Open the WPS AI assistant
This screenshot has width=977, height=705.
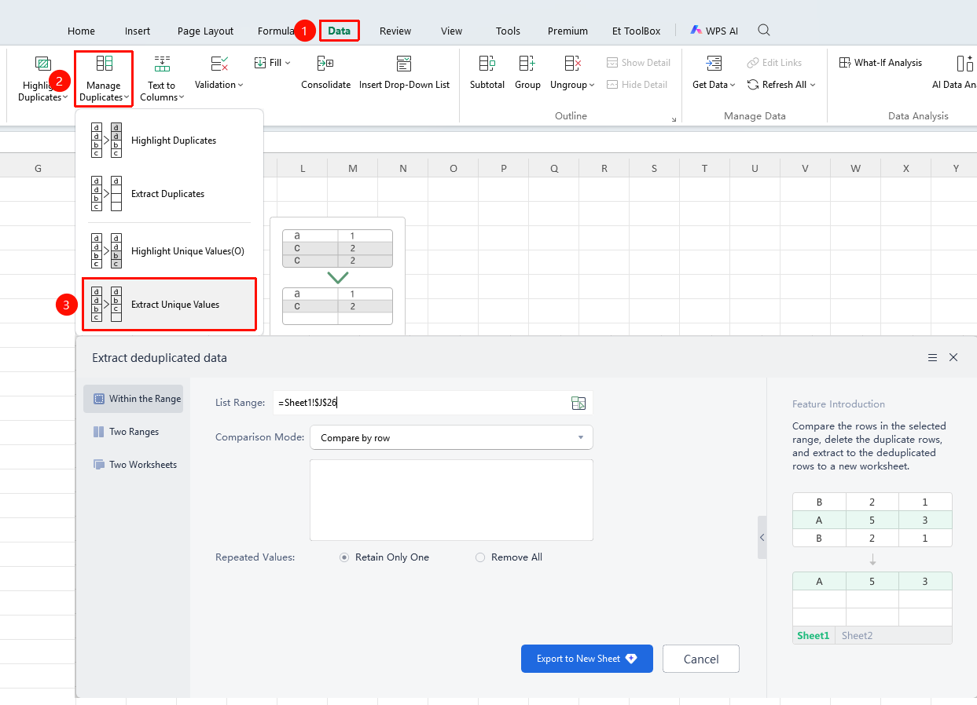[714, 31]
